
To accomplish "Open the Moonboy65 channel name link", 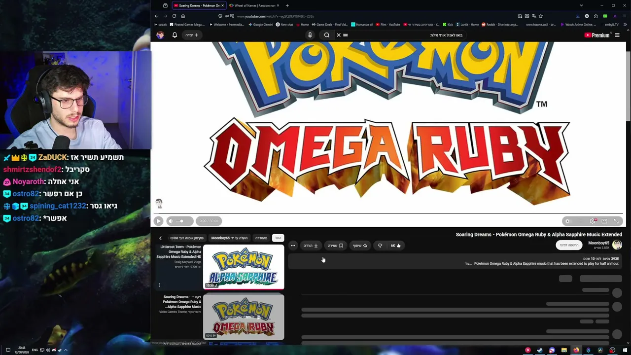I will (598, 243).
